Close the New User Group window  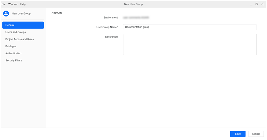[x=263, y=4]
